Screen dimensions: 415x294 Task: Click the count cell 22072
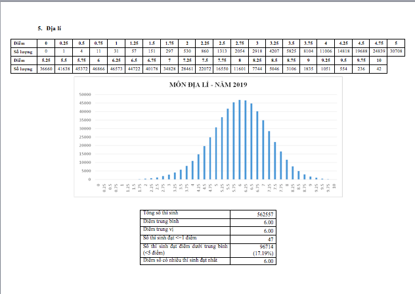click(205, 69)
